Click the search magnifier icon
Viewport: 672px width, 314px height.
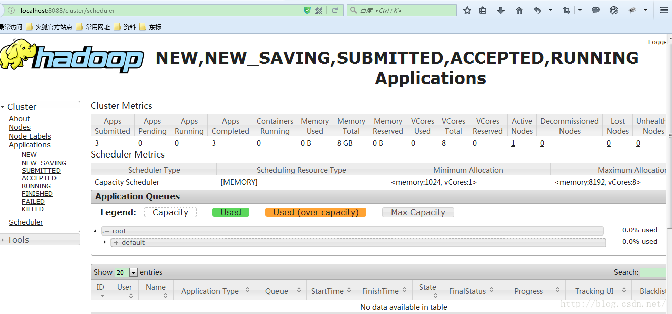[353, 10]
